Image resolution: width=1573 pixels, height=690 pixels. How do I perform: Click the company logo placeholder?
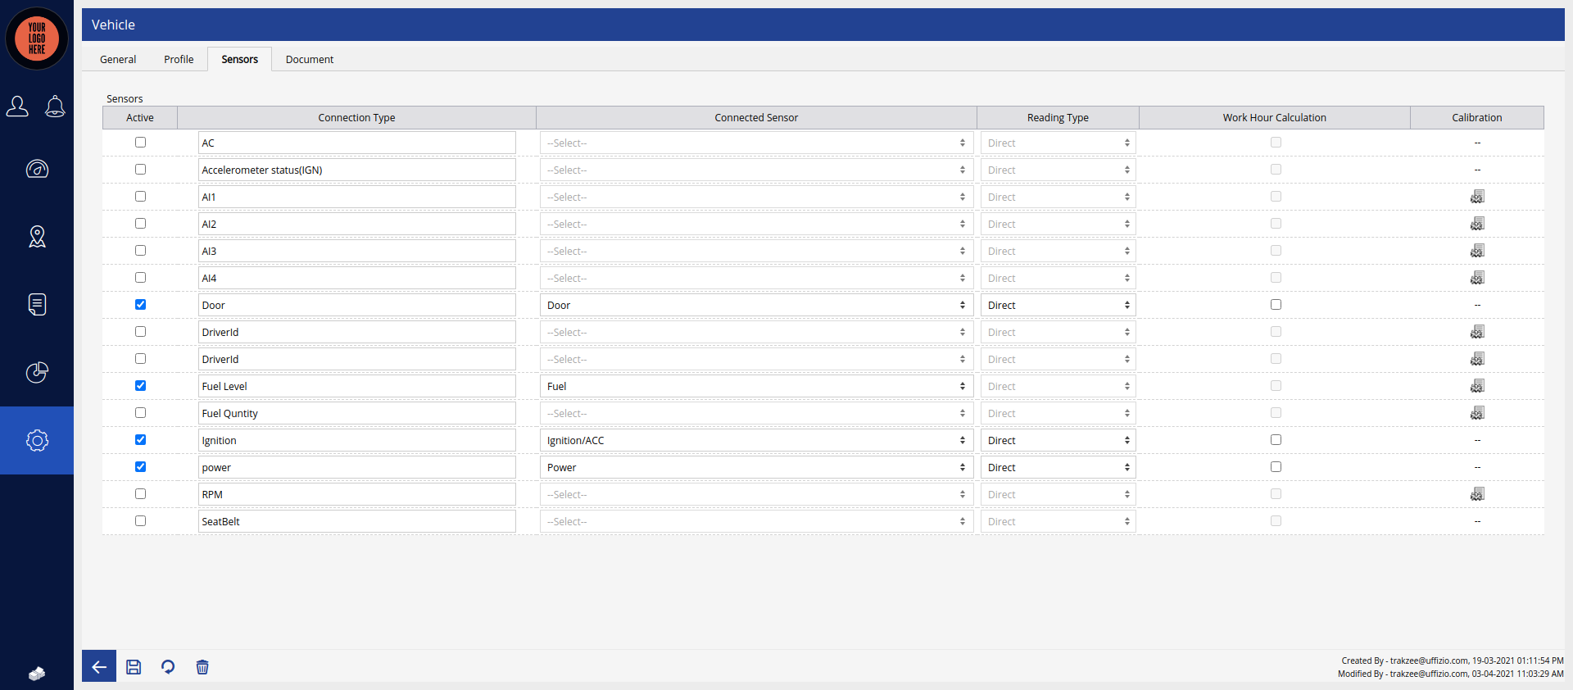tap(37, 38)
